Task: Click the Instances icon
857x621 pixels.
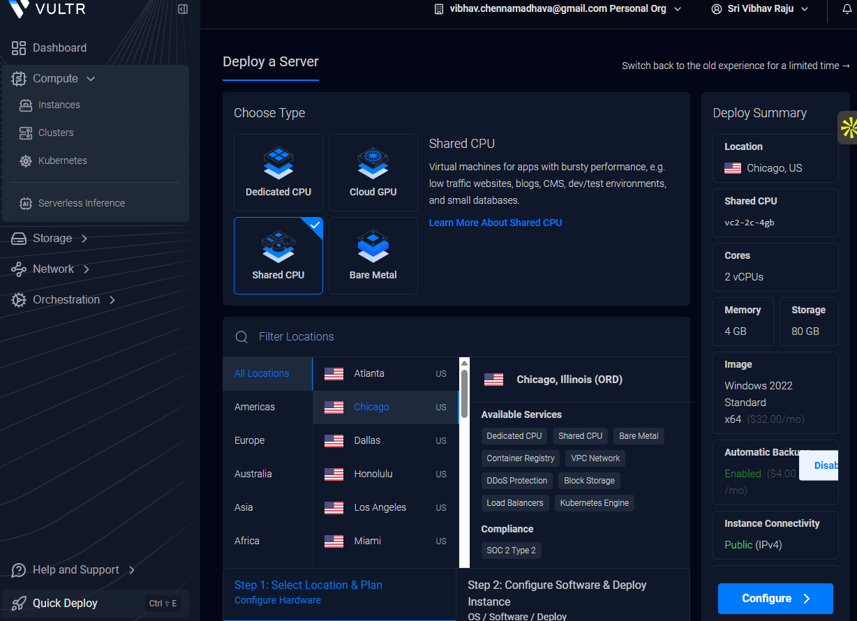Action: click(26, 105)
